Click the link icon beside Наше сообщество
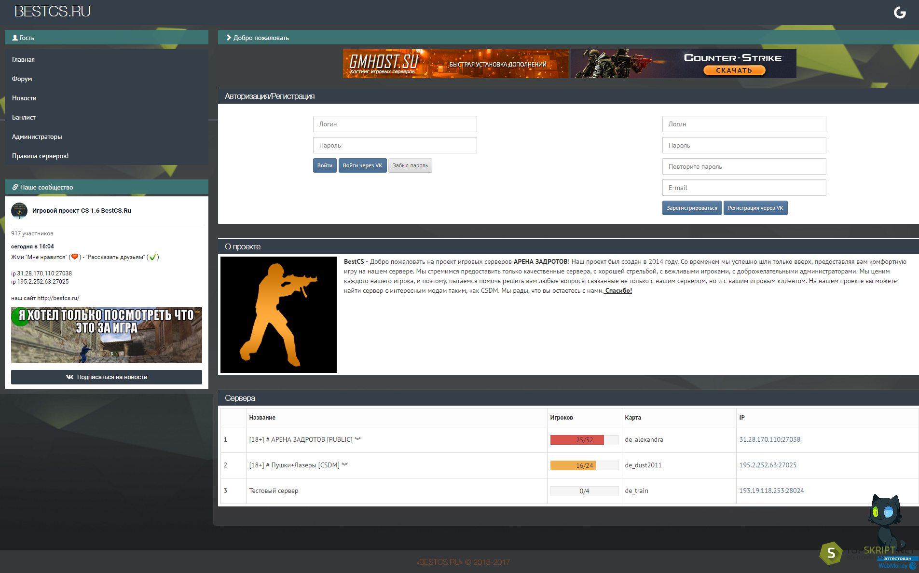The image size is (919, 573). click(x=15, y=187)
